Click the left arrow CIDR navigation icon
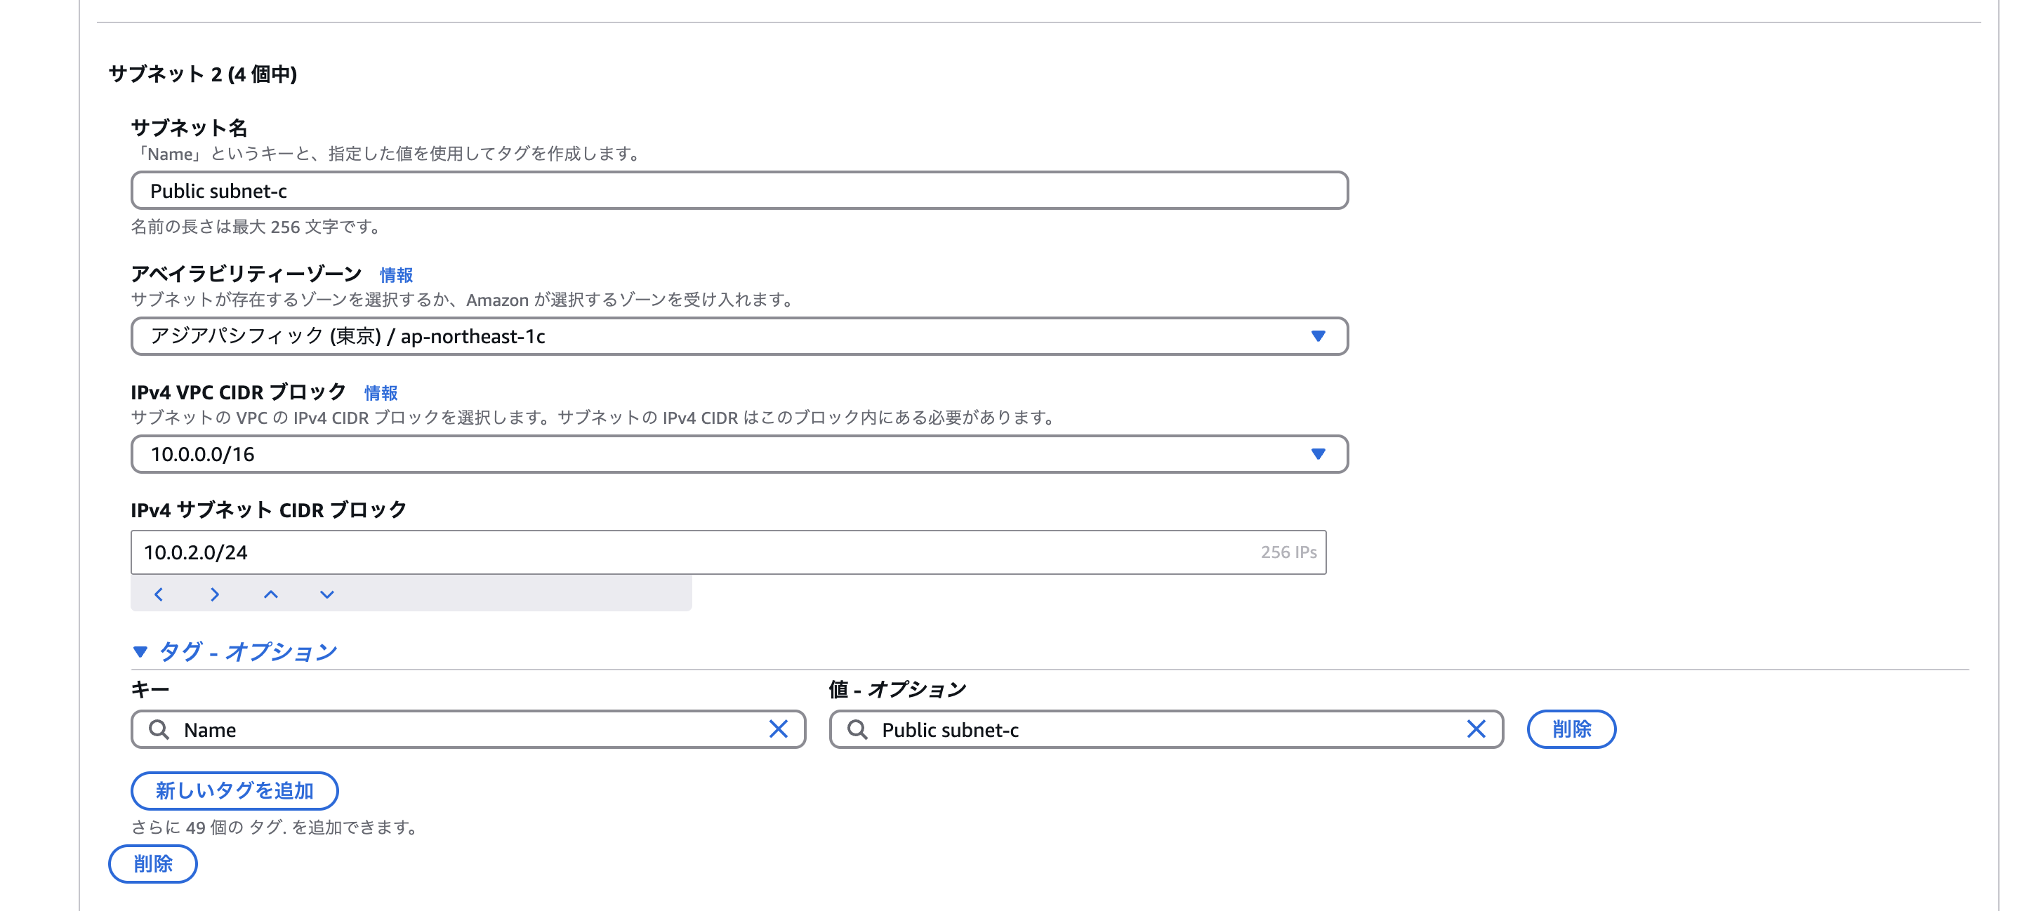 pos(159,594)
